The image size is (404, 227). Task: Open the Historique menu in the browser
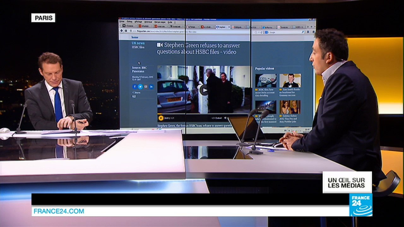(148, 22)
